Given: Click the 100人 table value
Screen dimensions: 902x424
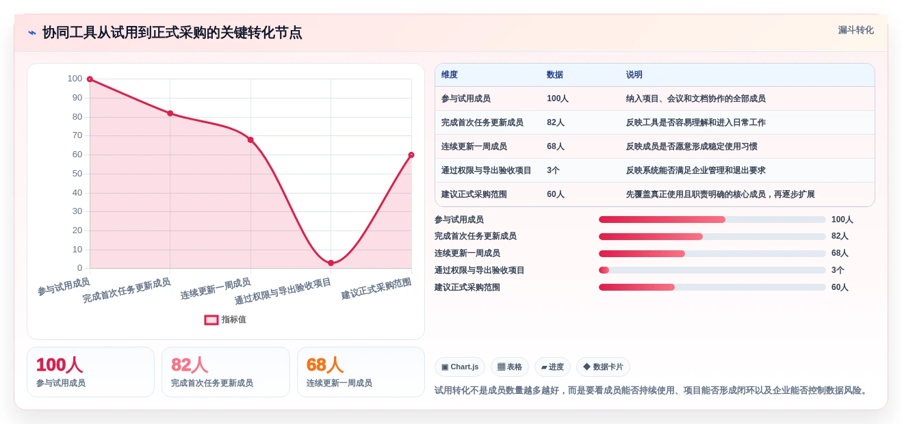Looking at the screenshot, I should [558, 98].
